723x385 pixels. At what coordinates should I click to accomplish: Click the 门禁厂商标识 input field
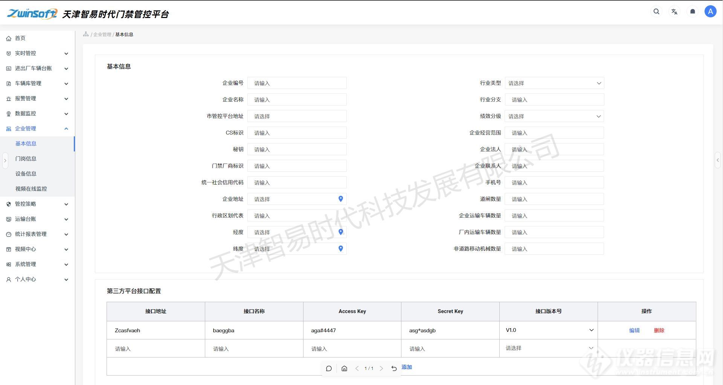297,166
